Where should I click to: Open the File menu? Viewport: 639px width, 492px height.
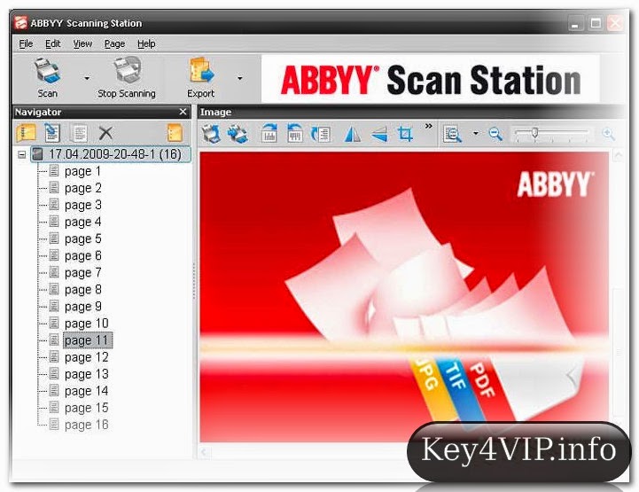click(26, 43)
